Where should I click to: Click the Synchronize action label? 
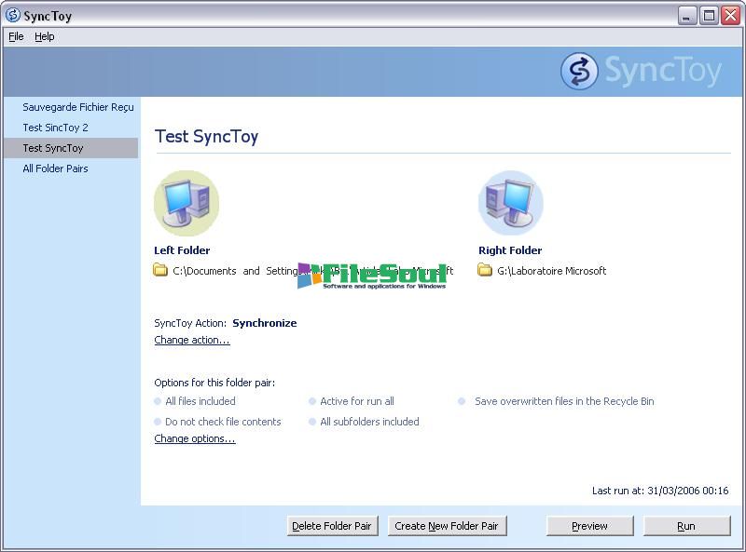[265, 323]
